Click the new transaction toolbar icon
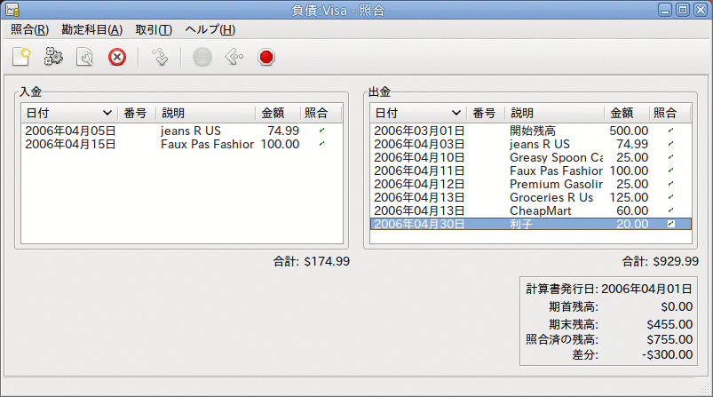 pos(21,58)
